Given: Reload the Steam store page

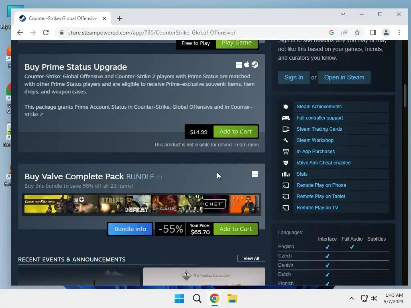Looking at the screenshot, I should (46, 32).
